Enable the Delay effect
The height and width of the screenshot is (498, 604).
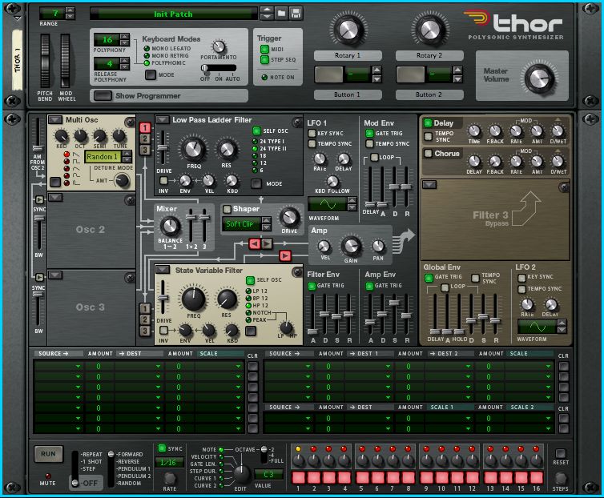pyautogui.click(x=428, y=123)
